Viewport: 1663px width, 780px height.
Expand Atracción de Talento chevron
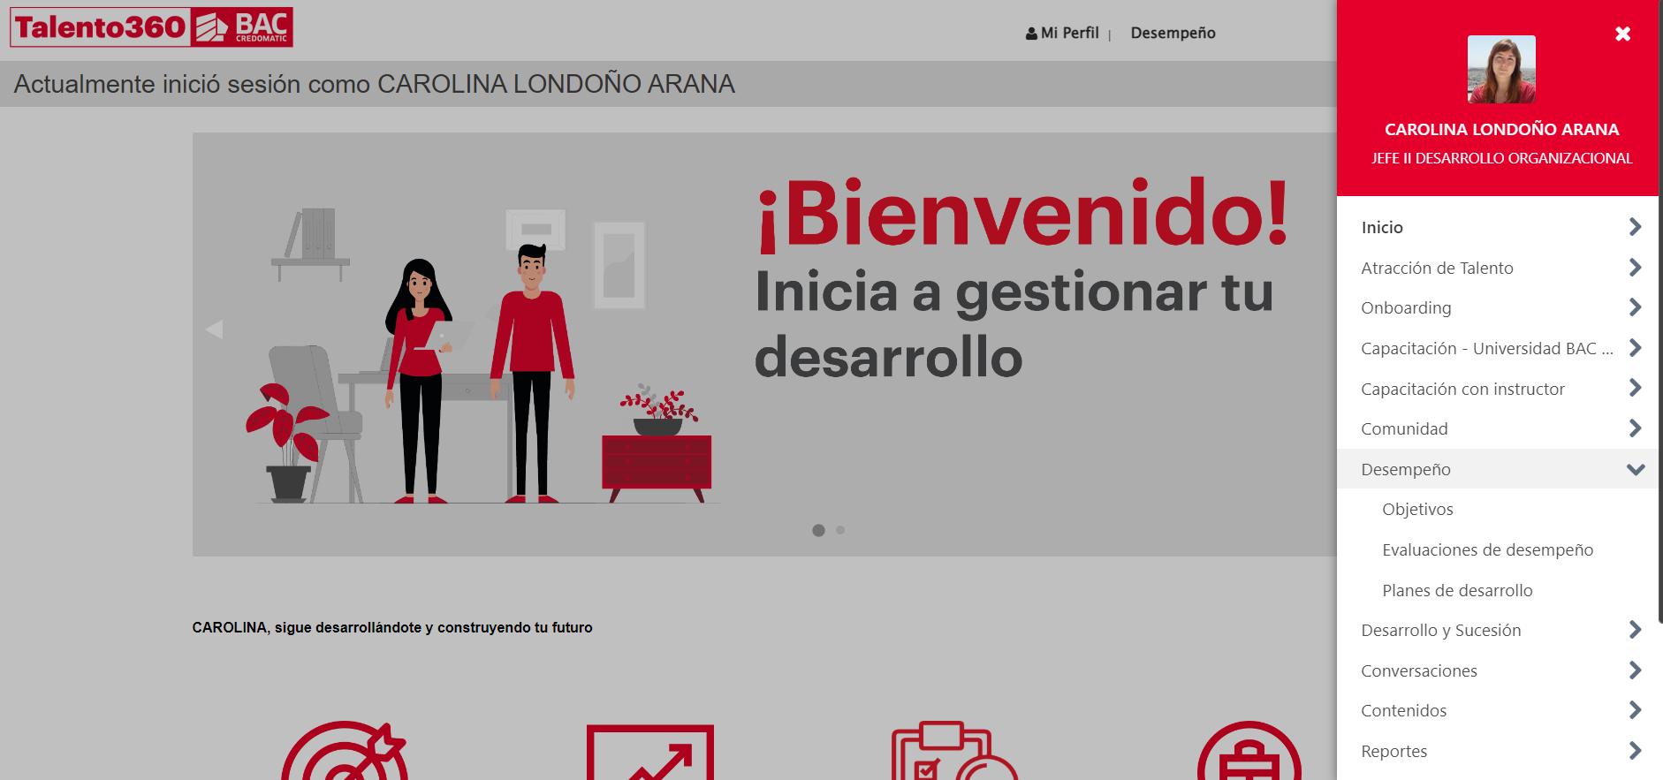point(1635,268)
